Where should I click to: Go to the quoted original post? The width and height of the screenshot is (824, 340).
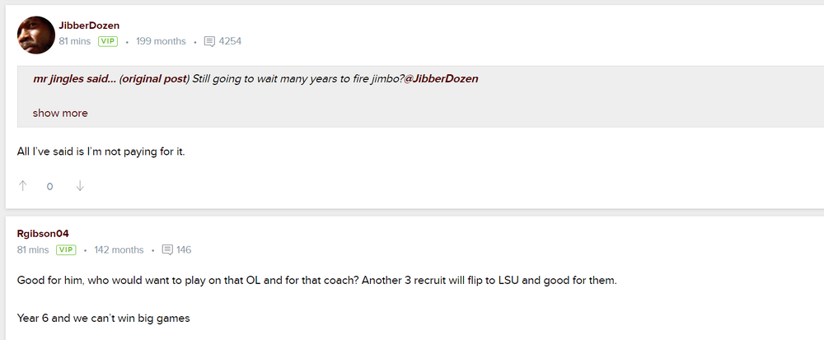[x=155, y=79]
